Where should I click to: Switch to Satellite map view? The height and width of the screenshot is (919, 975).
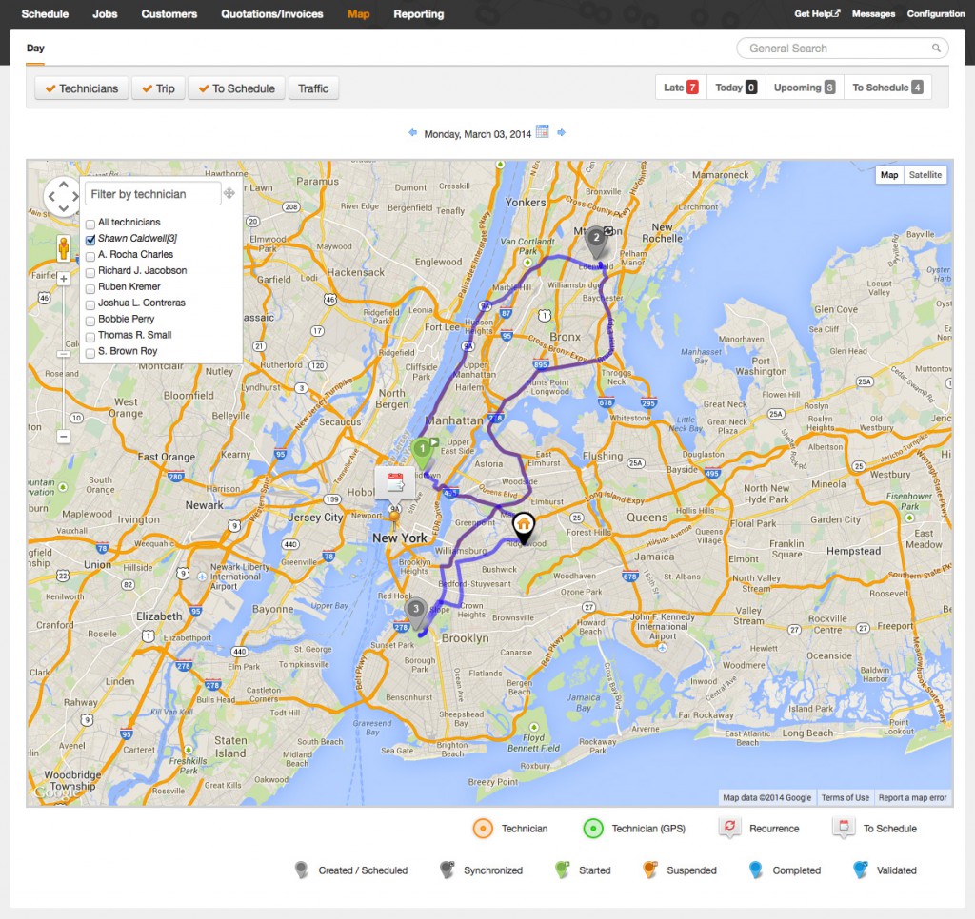click(925, 175)
